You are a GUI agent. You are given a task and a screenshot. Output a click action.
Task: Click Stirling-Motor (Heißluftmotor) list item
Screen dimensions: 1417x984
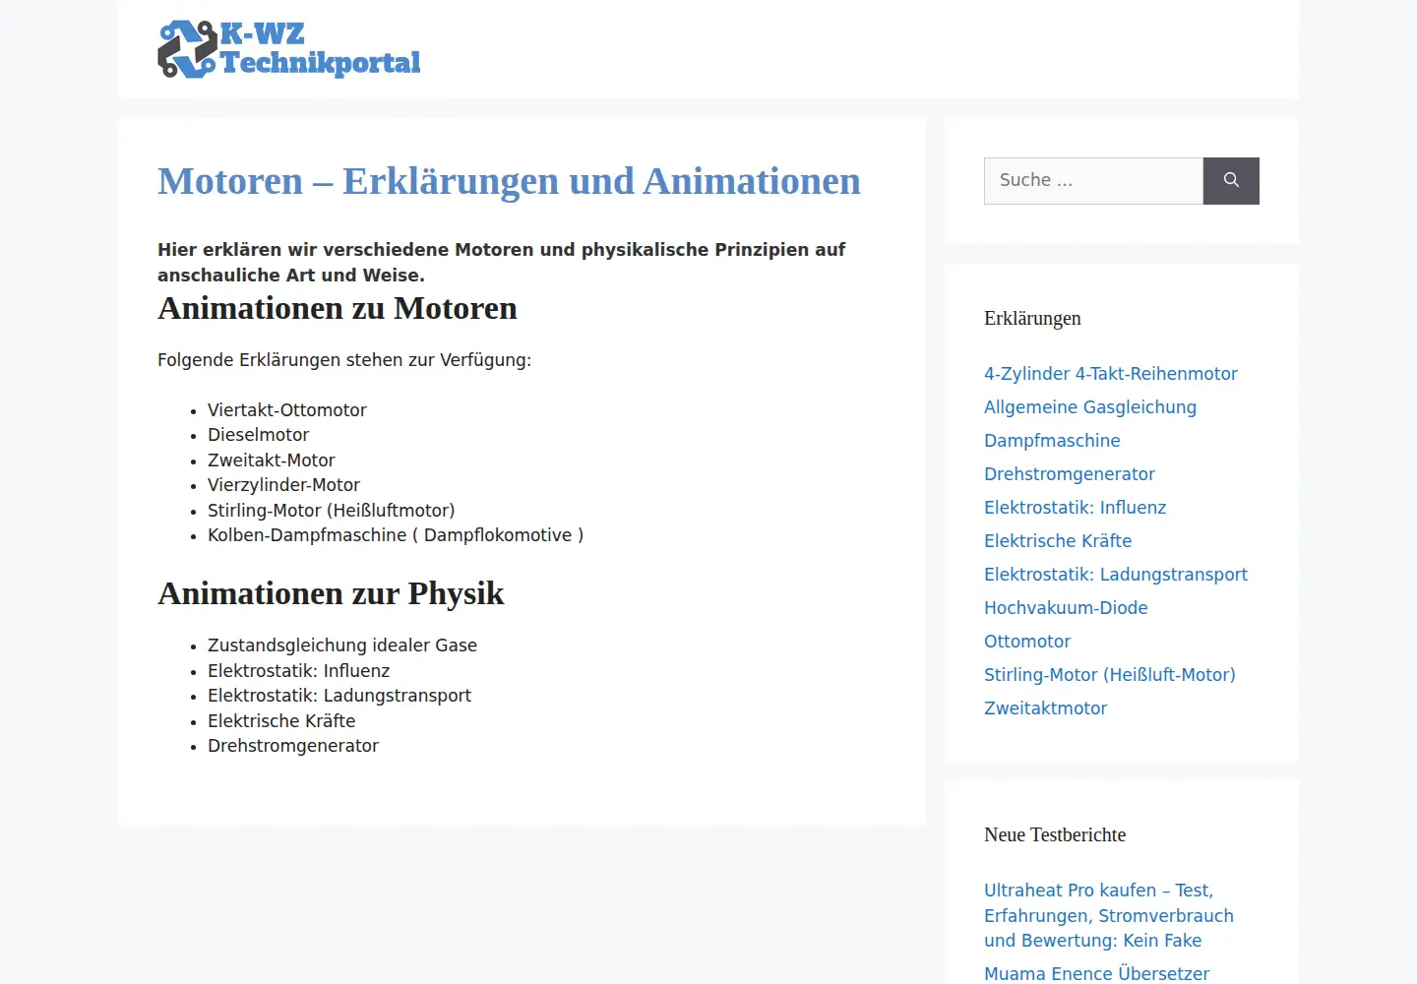[331, 511]
